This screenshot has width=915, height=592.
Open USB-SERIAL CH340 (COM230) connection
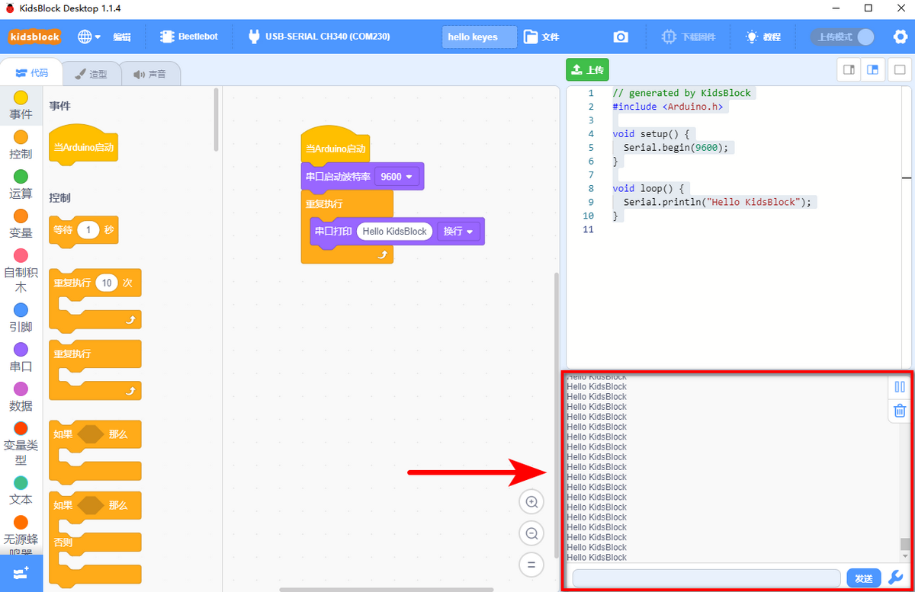[x=319, y=37]
